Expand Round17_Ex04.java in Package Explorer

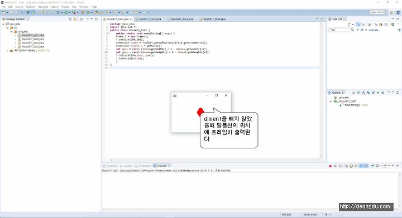pyautogui.click(x=16, y=47)
